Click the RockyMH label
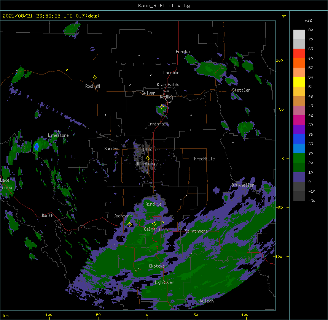Image resolution: width=328 pixels, height=320 pixels. coord(93,86)
